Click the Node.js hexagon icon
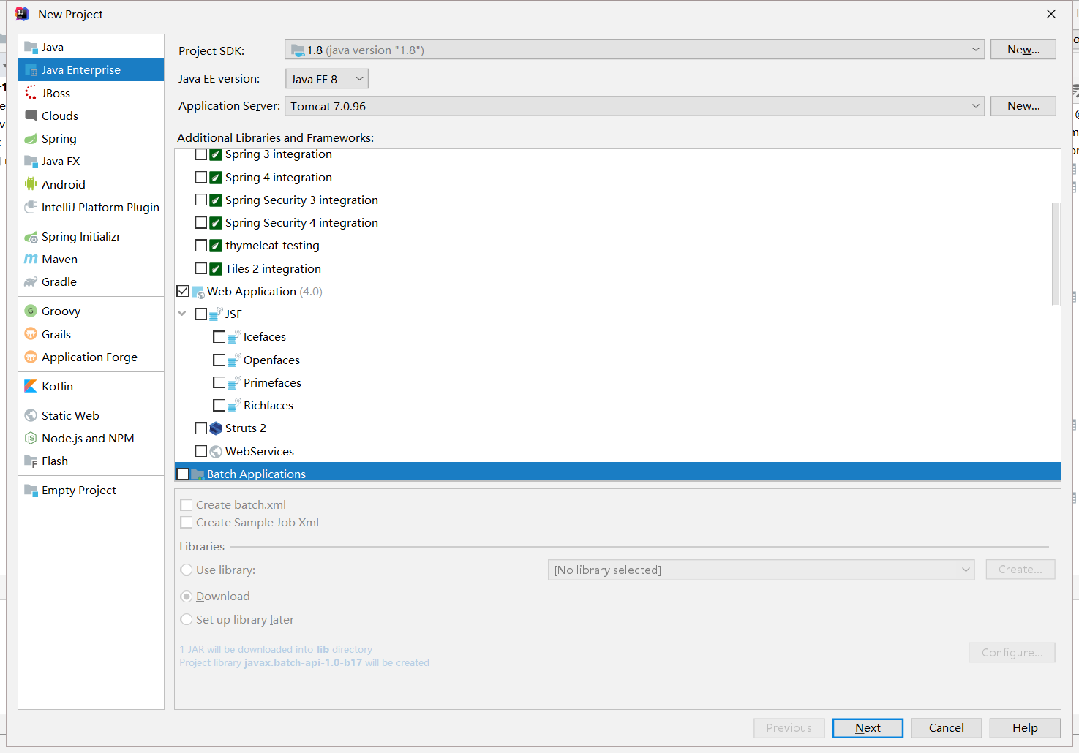 click(x=31, y=438)
